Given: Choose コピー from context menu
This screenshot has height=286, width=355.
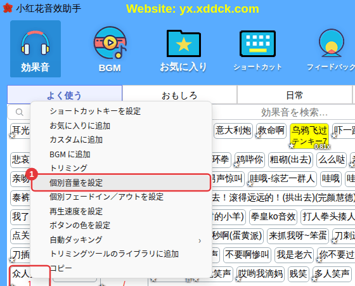Looking at the screenshot, I should pos(121,268).
